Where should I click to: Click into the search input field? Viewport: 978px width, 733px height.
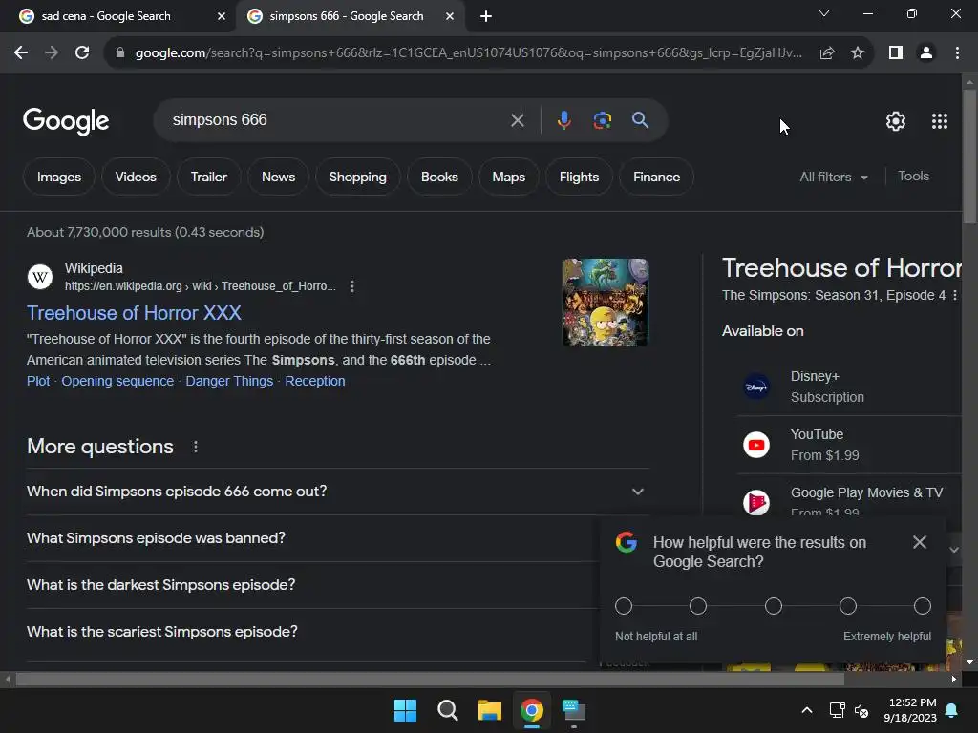click(x=337, y=119)
